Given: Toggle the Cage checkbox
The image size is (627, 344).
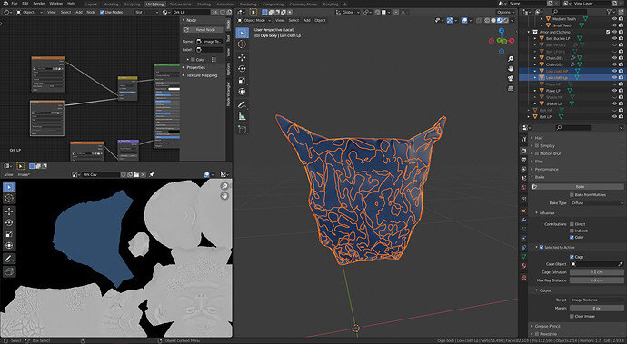Looking at the screenshot, I should coord(572,257).
